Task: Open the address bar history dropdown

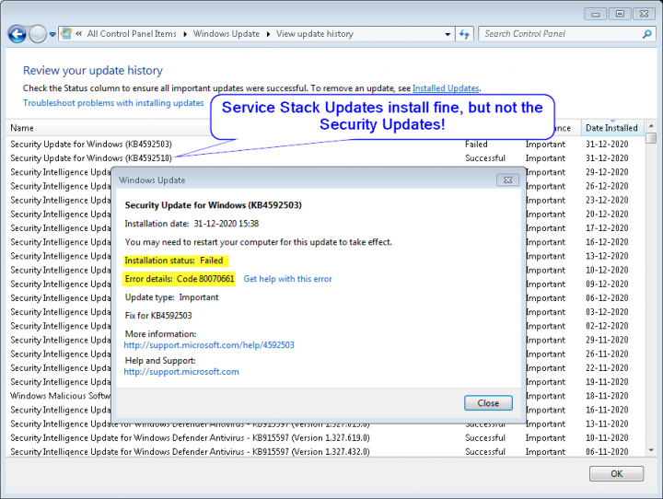Action: [x=448, y=34]
